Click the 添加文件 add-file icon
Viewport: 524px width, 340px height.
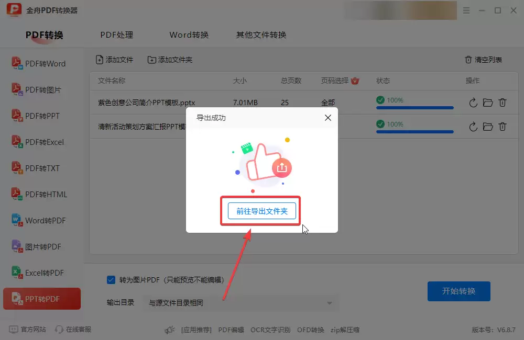[99, 59]
